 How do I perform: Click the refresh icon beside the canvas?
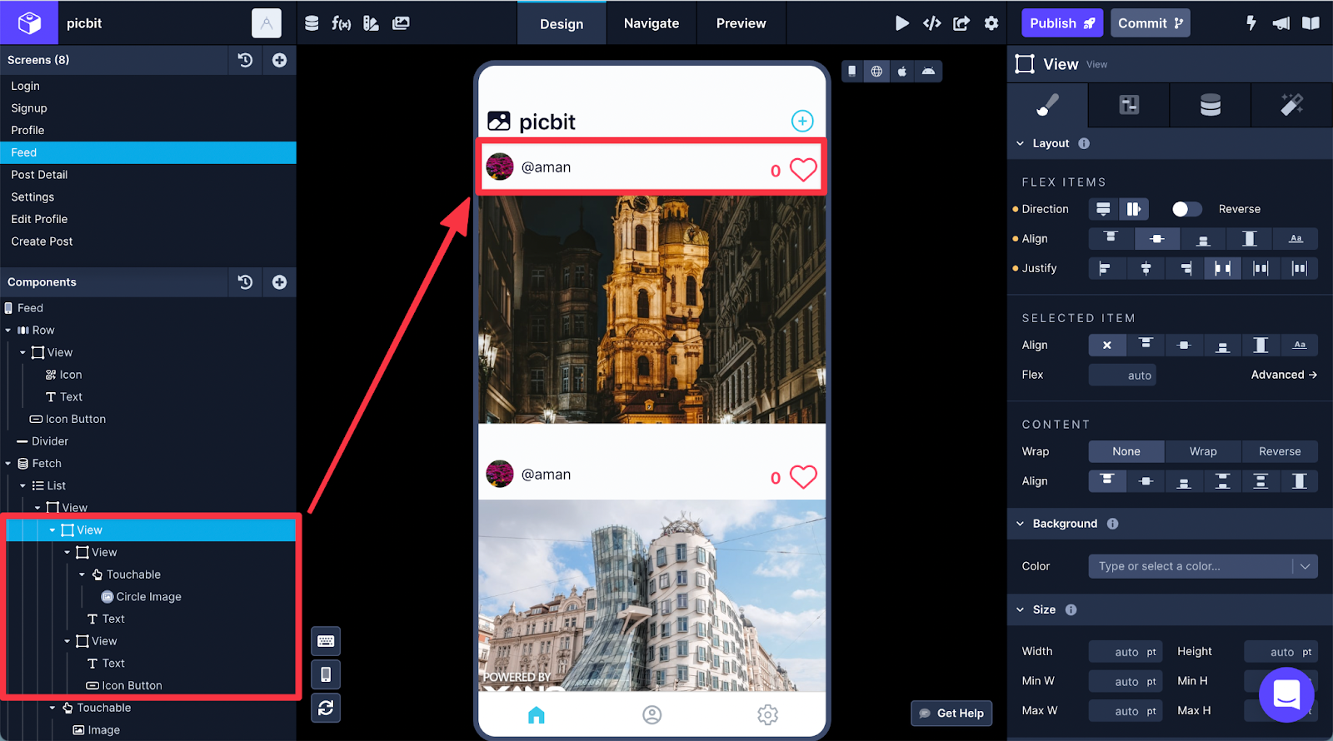pos(326,708)
